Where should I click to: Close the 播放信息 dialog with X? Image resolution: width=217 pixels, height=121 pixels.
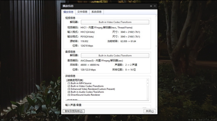point(155,6)
